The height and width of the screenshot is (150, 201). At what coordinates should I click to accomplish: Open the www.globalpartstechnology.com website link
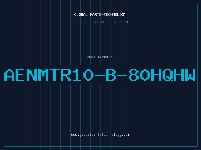[x=100, y=135]
